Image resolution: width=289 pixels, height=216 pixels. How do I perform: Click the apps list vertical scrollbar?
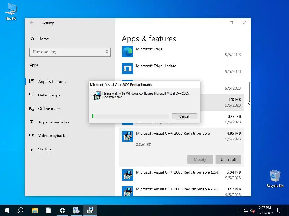(x=250, y=92)
